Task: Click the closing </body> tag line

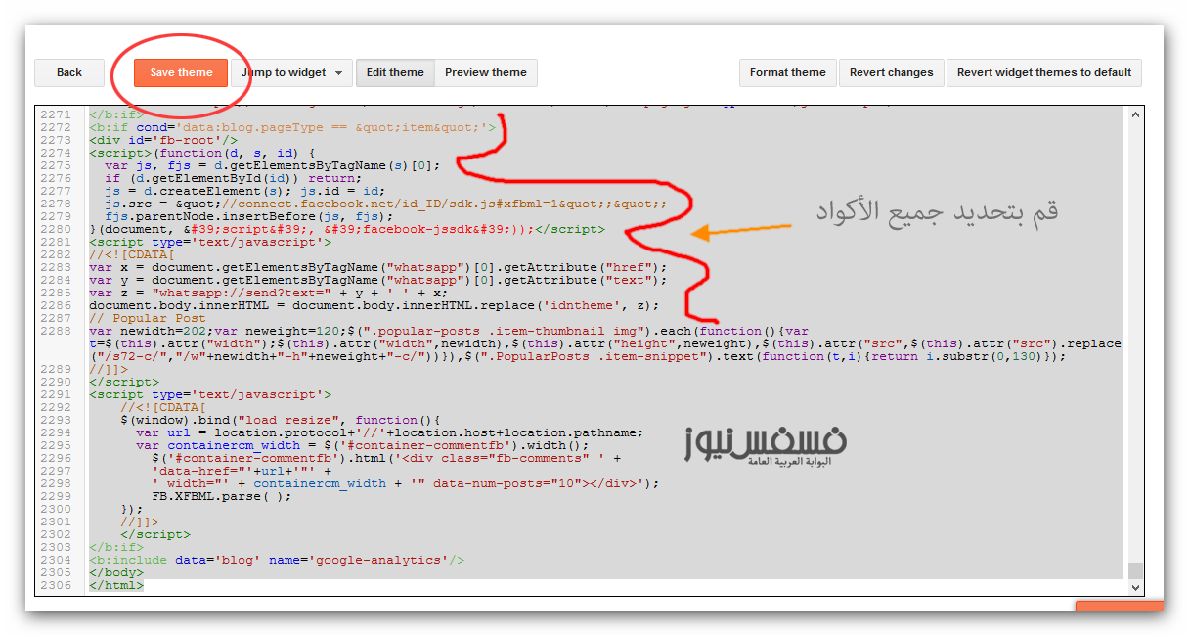Action: pos(115,572)
